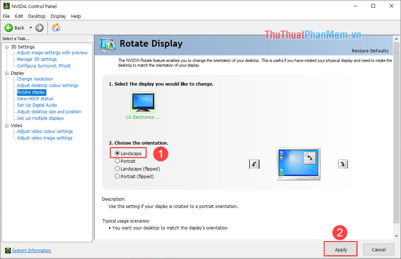The image size is (401, 259).
Task: Open the Desktop menu
Action: click(x=37, y=16)
